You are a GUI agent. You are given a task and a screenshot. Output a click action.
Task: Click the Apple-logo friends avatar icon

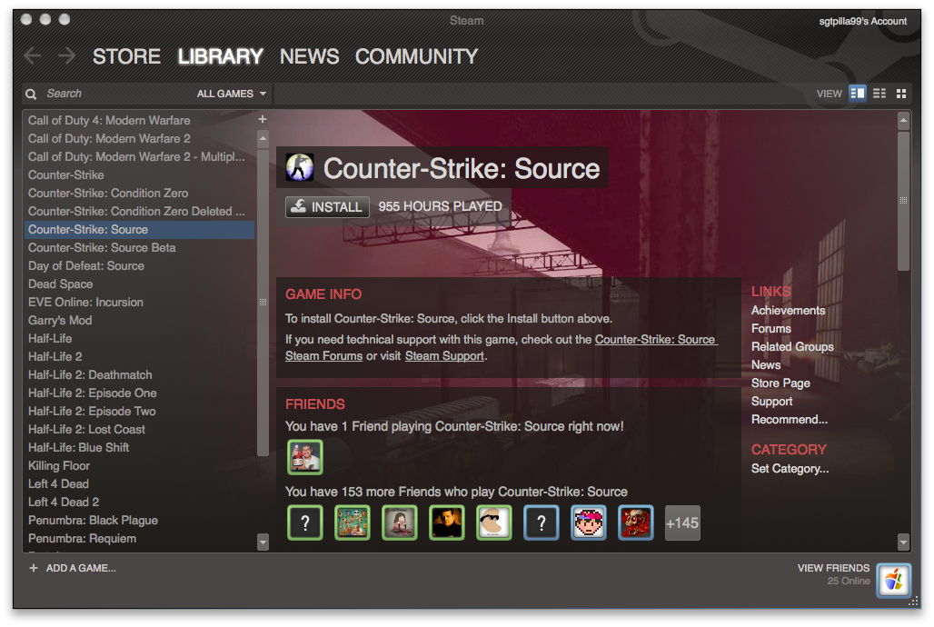(x=893, y=580)
